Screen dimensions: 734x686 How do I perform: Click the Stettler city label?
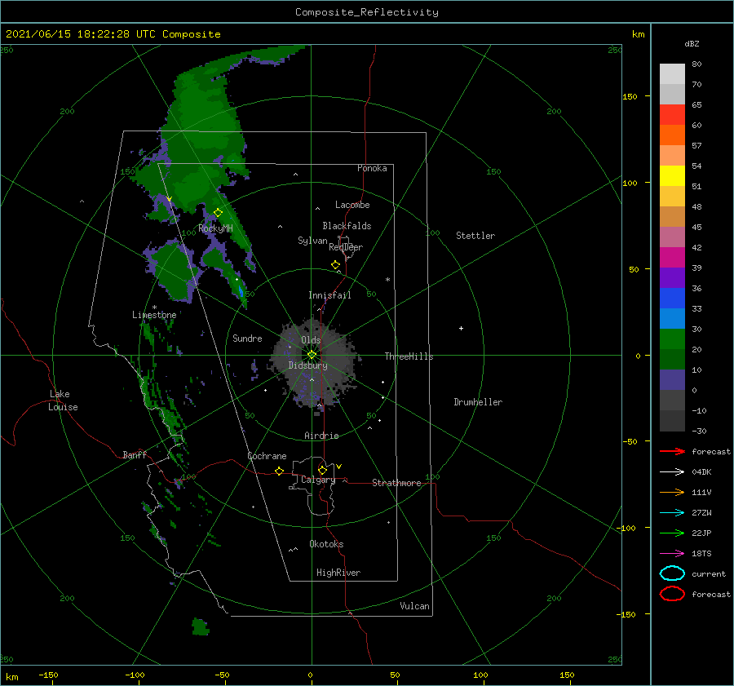[x=475, y=236]
